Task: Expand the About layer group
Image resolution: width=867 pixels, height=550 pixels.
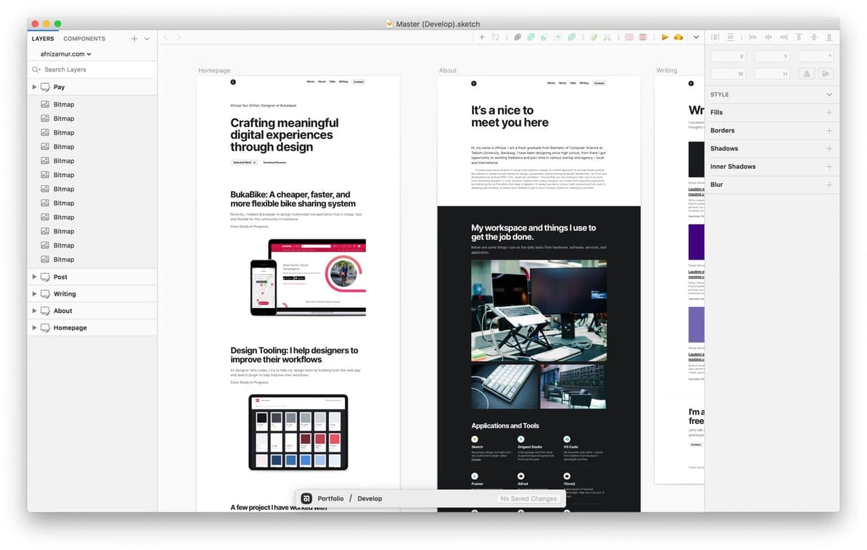Action: tap(34, 310)
